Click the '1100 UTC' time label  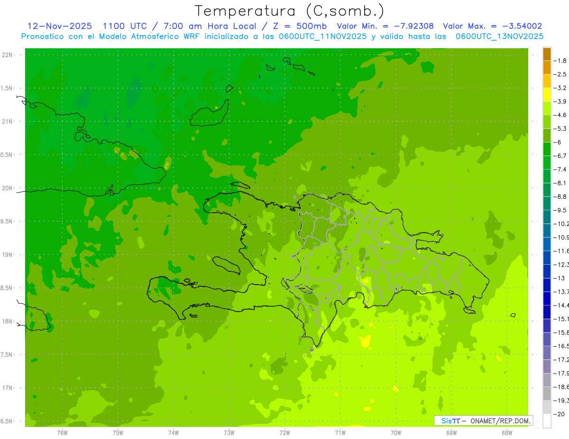125,27
